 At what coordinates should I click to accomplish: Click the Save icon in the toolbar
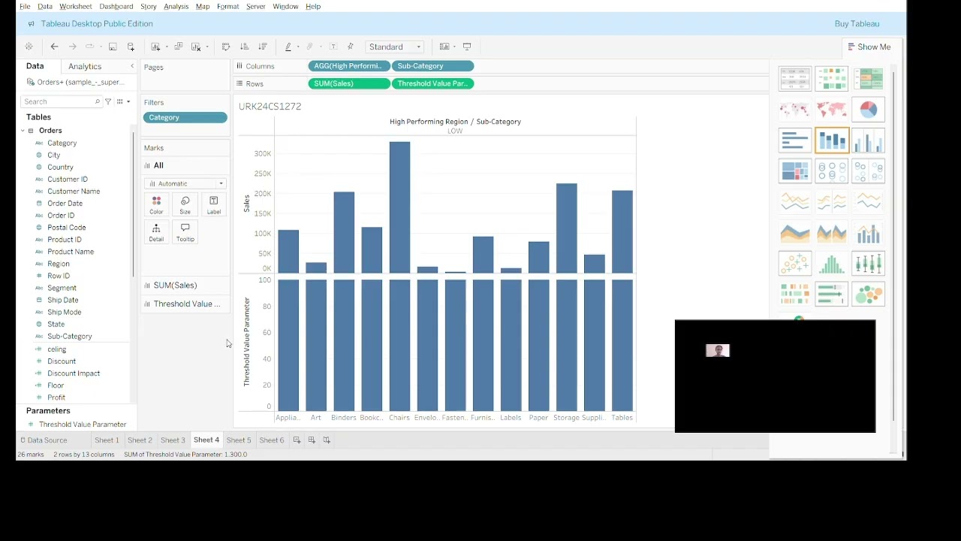point(113,47)
